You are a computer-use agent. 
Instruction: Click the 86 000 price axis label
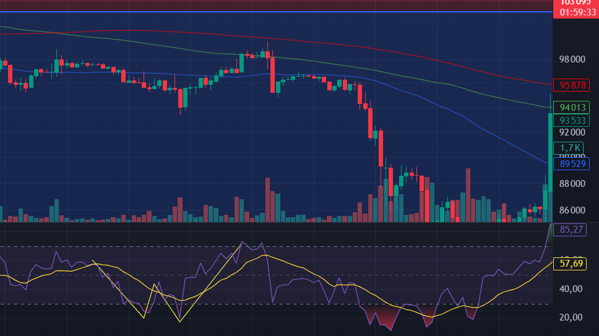click(x=572, y=210)
